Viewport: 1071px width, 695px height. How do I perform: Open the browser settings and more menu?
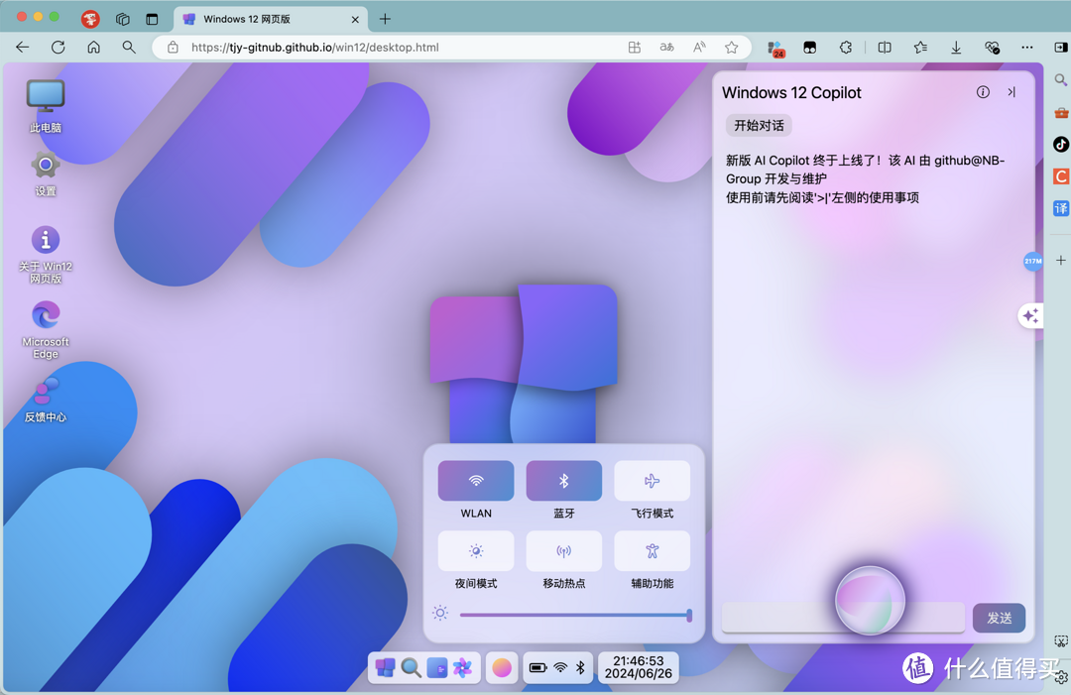1027,48
